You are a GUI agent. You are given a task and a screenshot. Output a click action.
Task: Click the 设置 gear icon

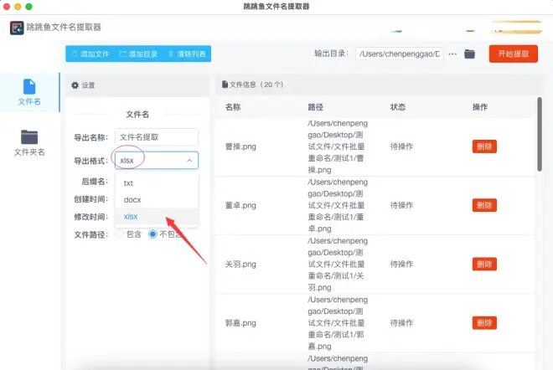click(x=75, y=85)
